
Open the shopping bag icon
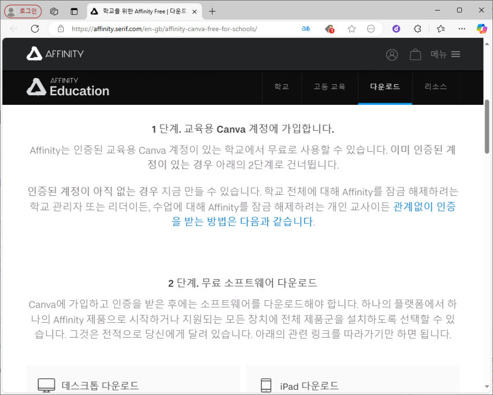[416, 54]
